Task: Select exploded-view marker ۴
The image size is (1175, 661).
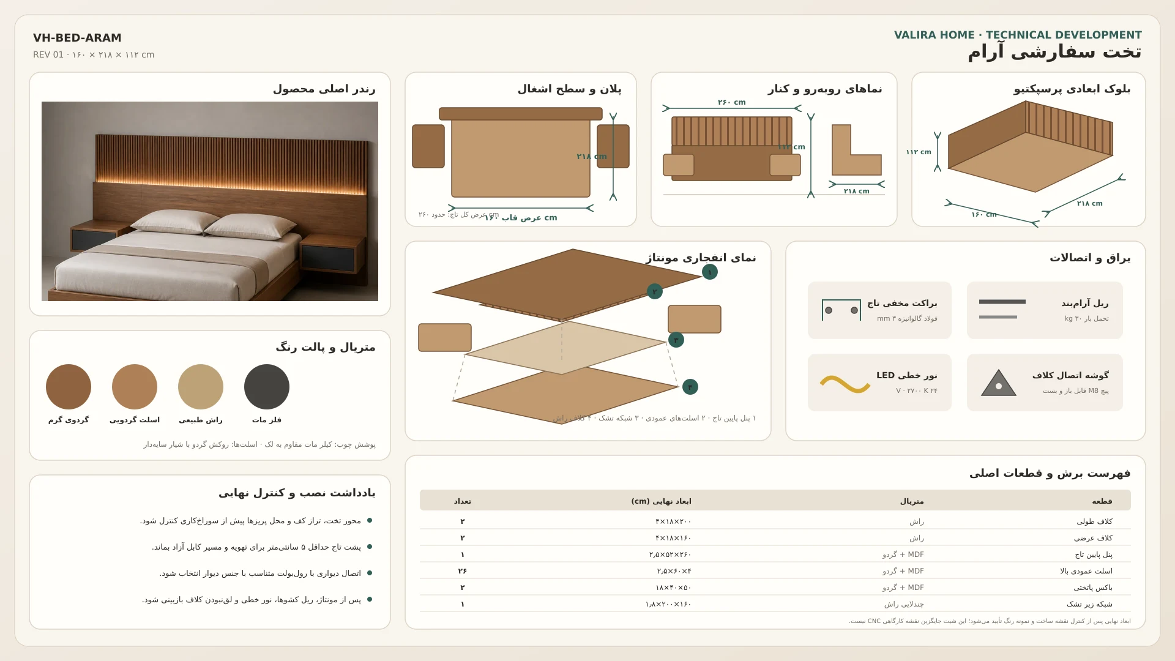Action: click(690, 387)
